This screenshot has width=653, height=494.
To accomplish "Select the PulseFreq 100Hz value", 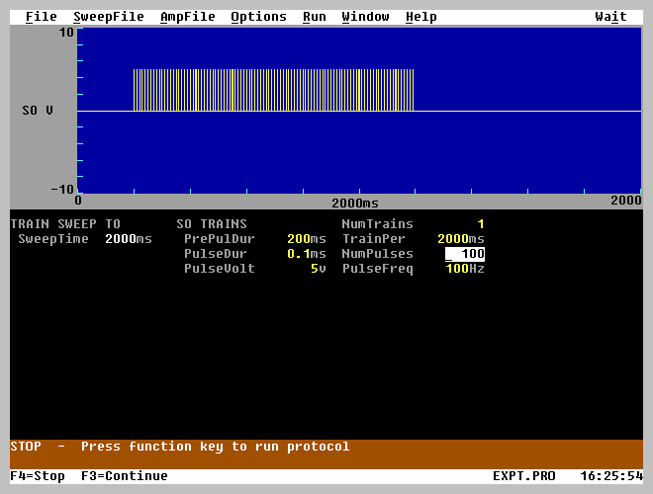I will 464,269.
